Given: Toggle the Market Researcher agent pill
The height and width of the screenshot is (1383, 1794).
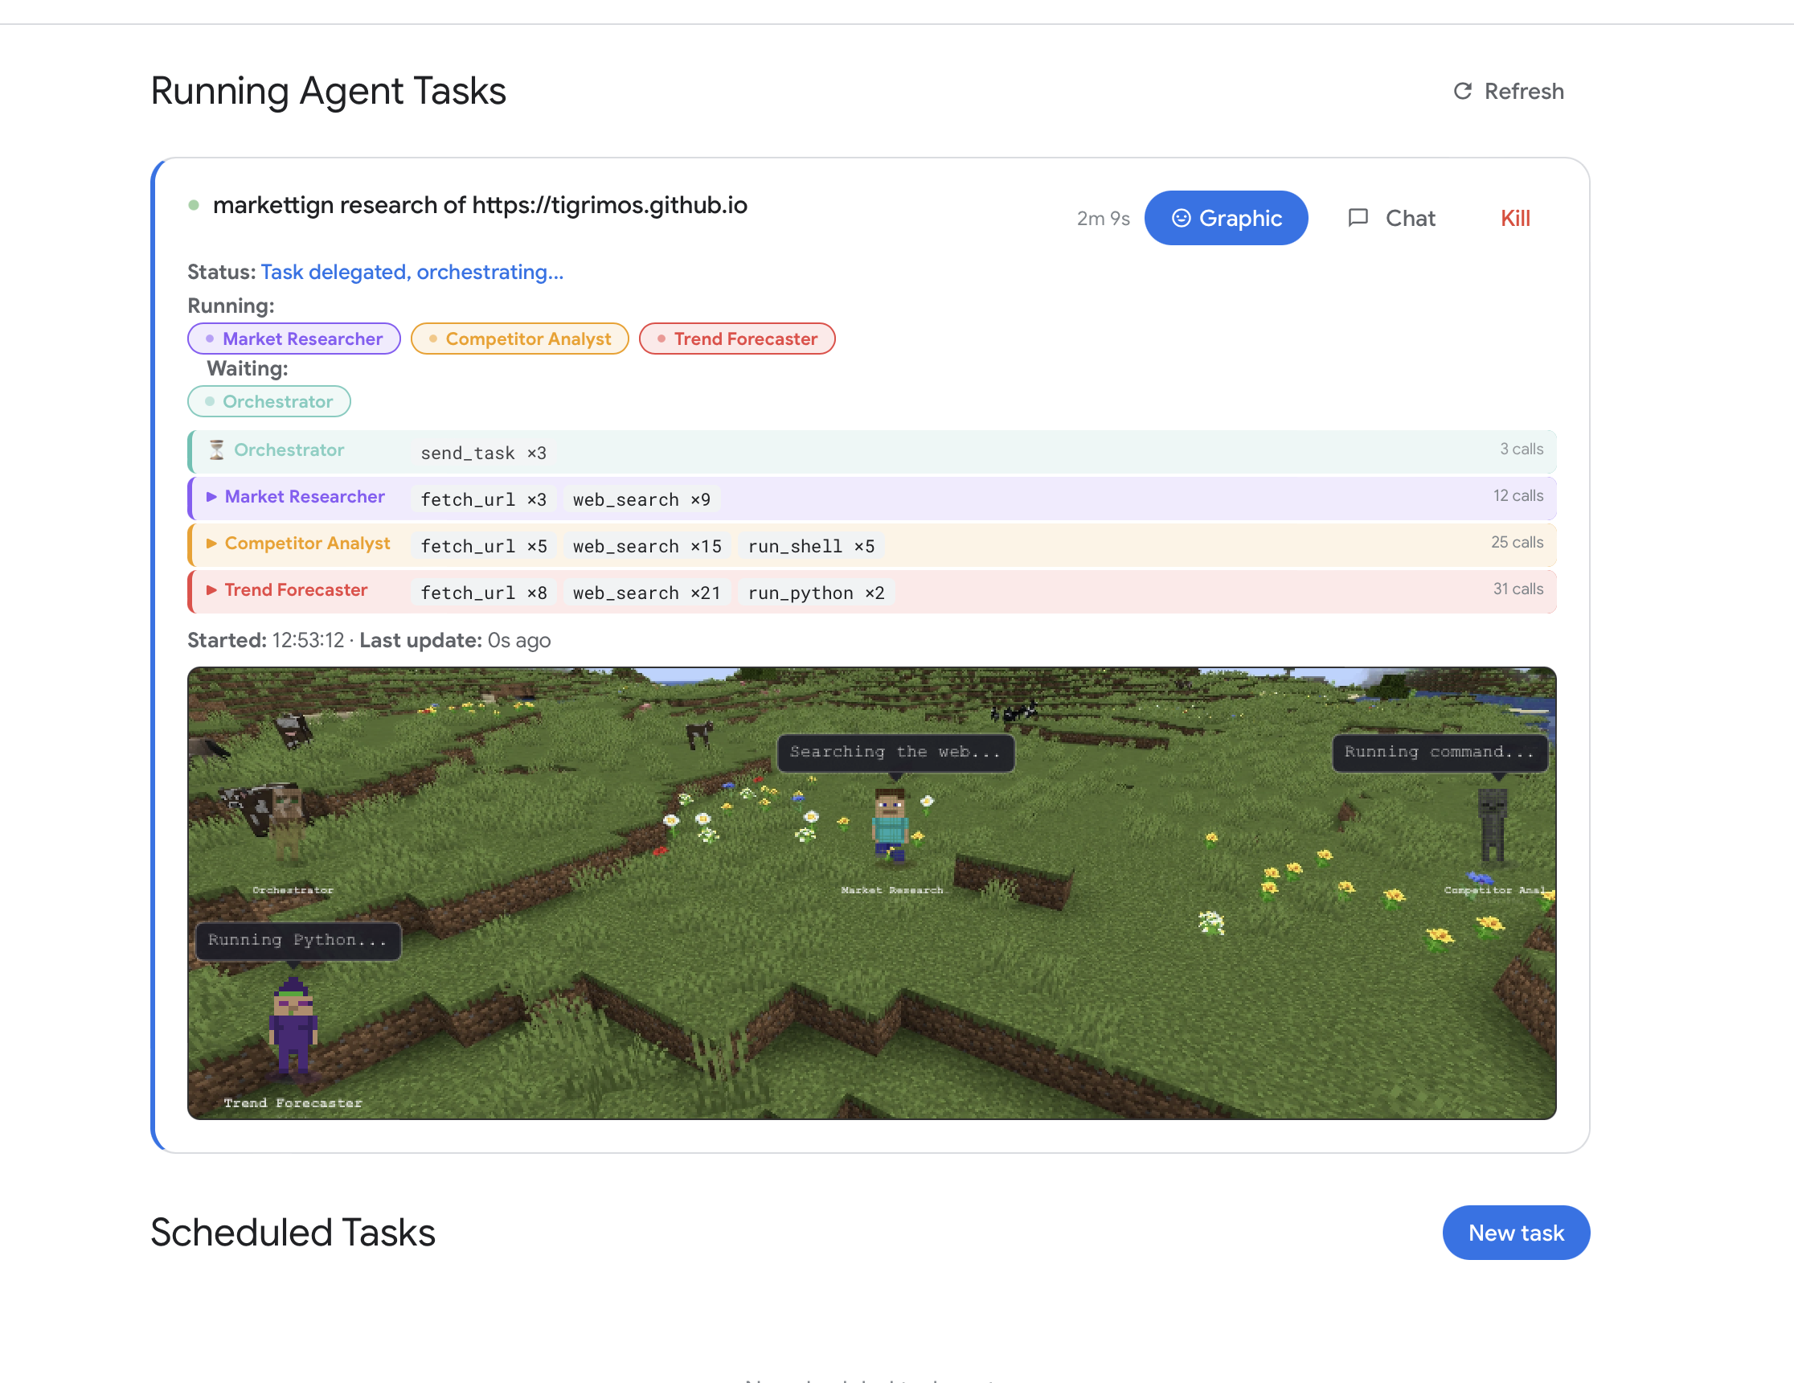Looking at the screenshot, I should 293,339.
